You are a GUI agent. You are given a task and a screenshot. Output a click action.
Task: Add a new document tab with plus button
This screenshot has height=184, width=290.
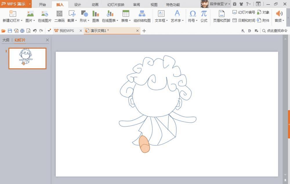(x=144, y=31)
